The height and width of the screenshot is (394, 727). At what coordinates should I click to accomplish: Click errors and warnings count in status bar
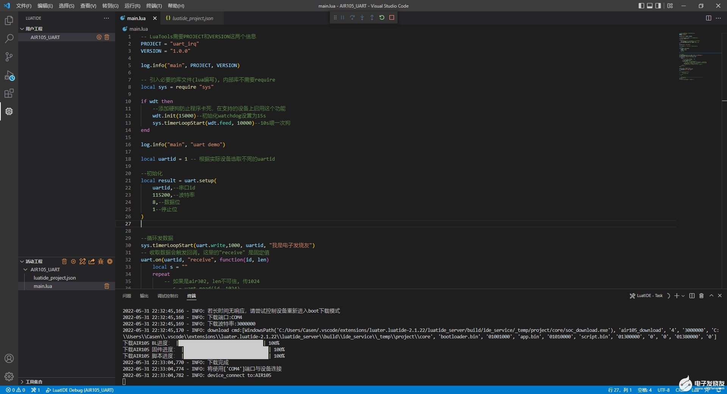click(16, 390)
